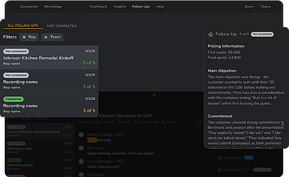Open the Users page

coord(249,6)
